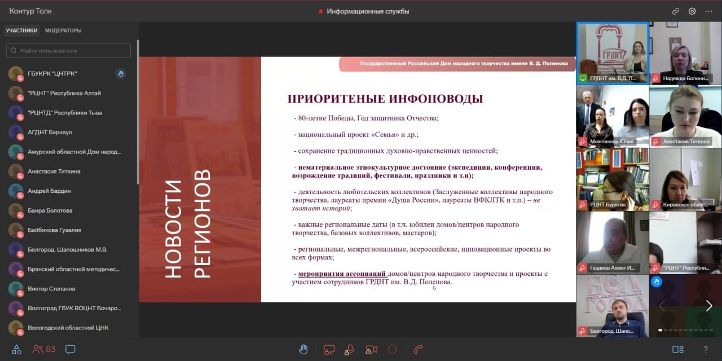Switch to the Модераторы tab
Screen dimensions: 722x361
click(x=63, y=30)
